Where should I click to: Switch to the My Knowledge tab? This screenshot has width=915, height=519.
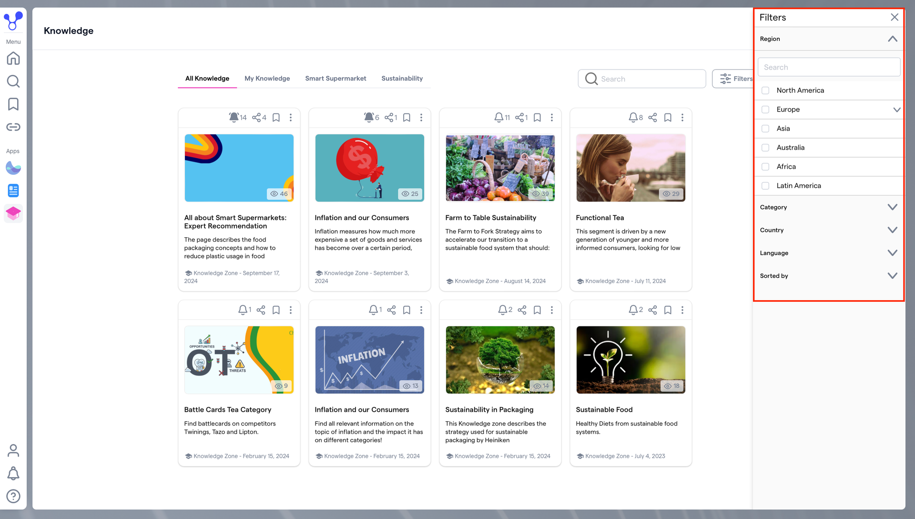(x=267, y=78)
